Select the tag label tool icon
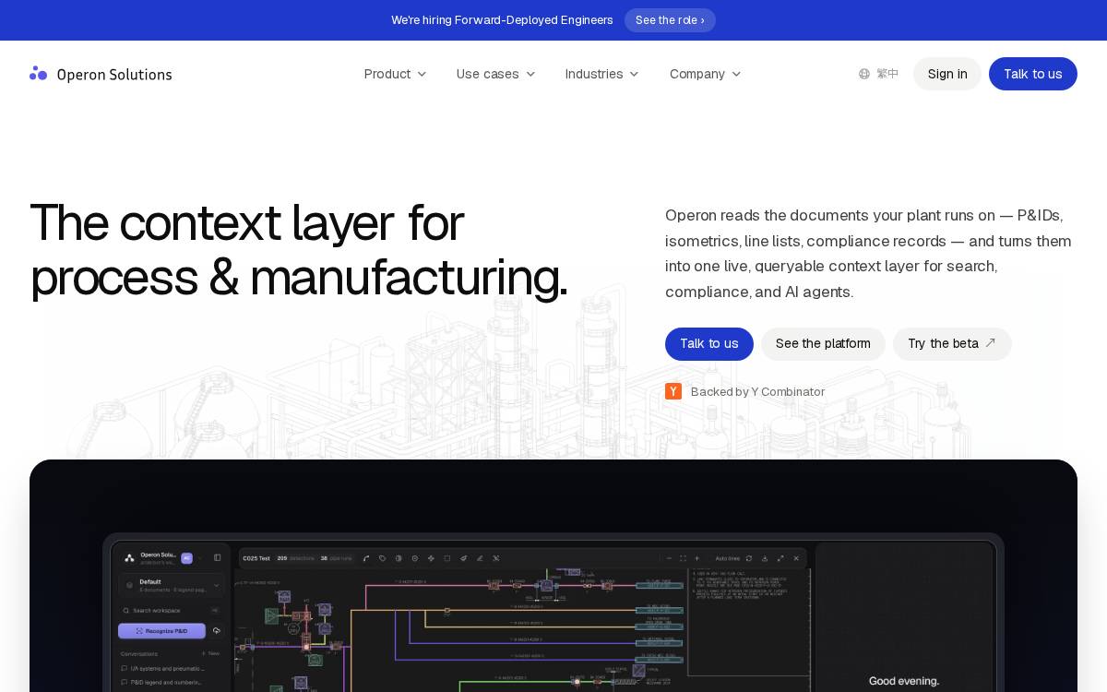The height and width of the screenshot is (692, 1107). (x=383, y=558)
